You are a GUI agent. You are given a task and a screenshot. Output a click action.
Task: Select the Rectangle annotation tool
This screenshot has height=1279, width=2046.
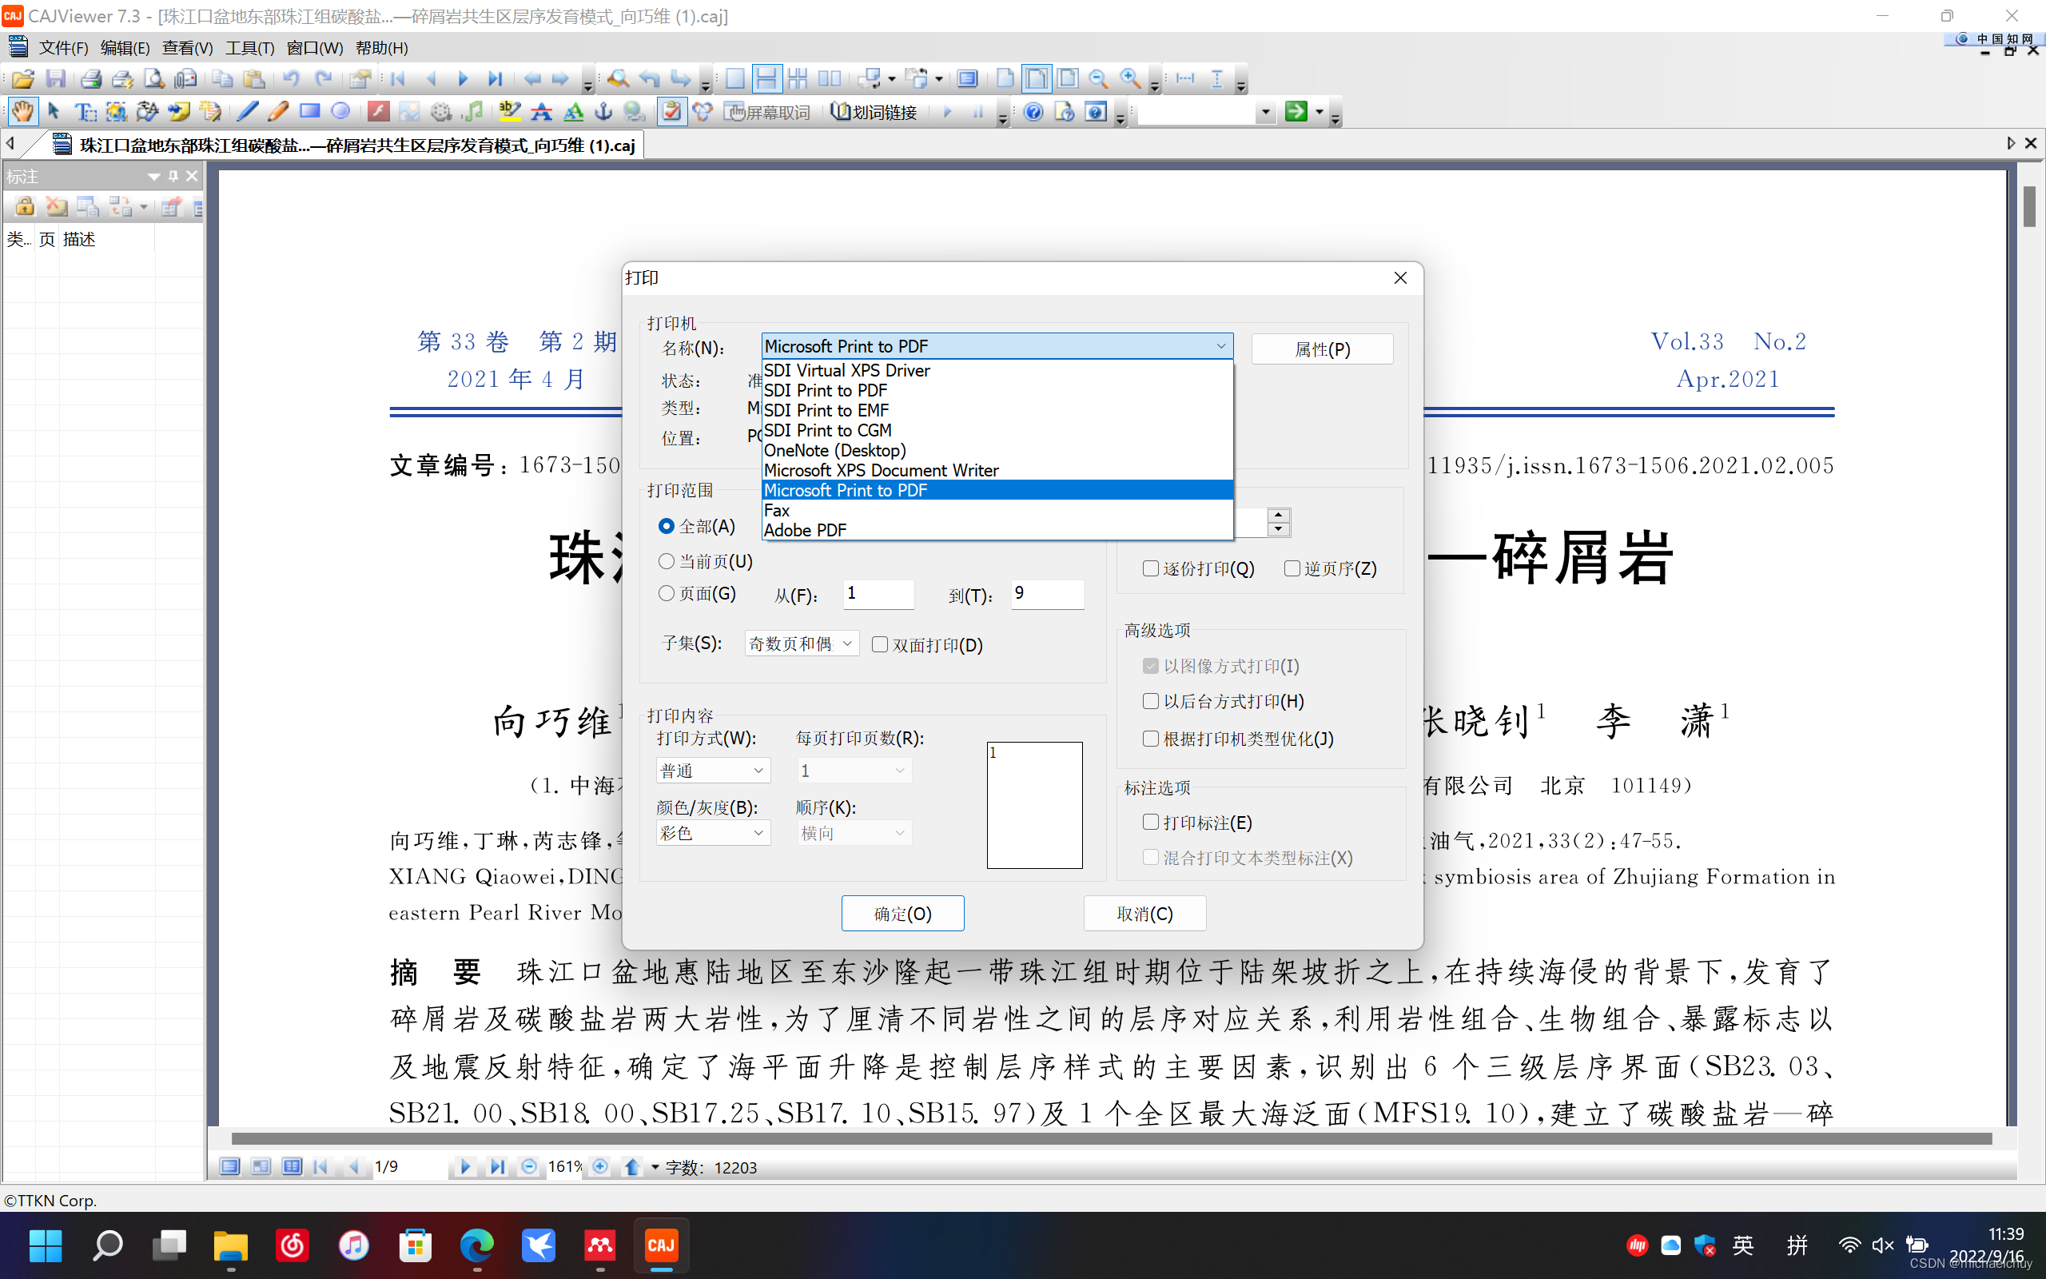pos(309,112)
